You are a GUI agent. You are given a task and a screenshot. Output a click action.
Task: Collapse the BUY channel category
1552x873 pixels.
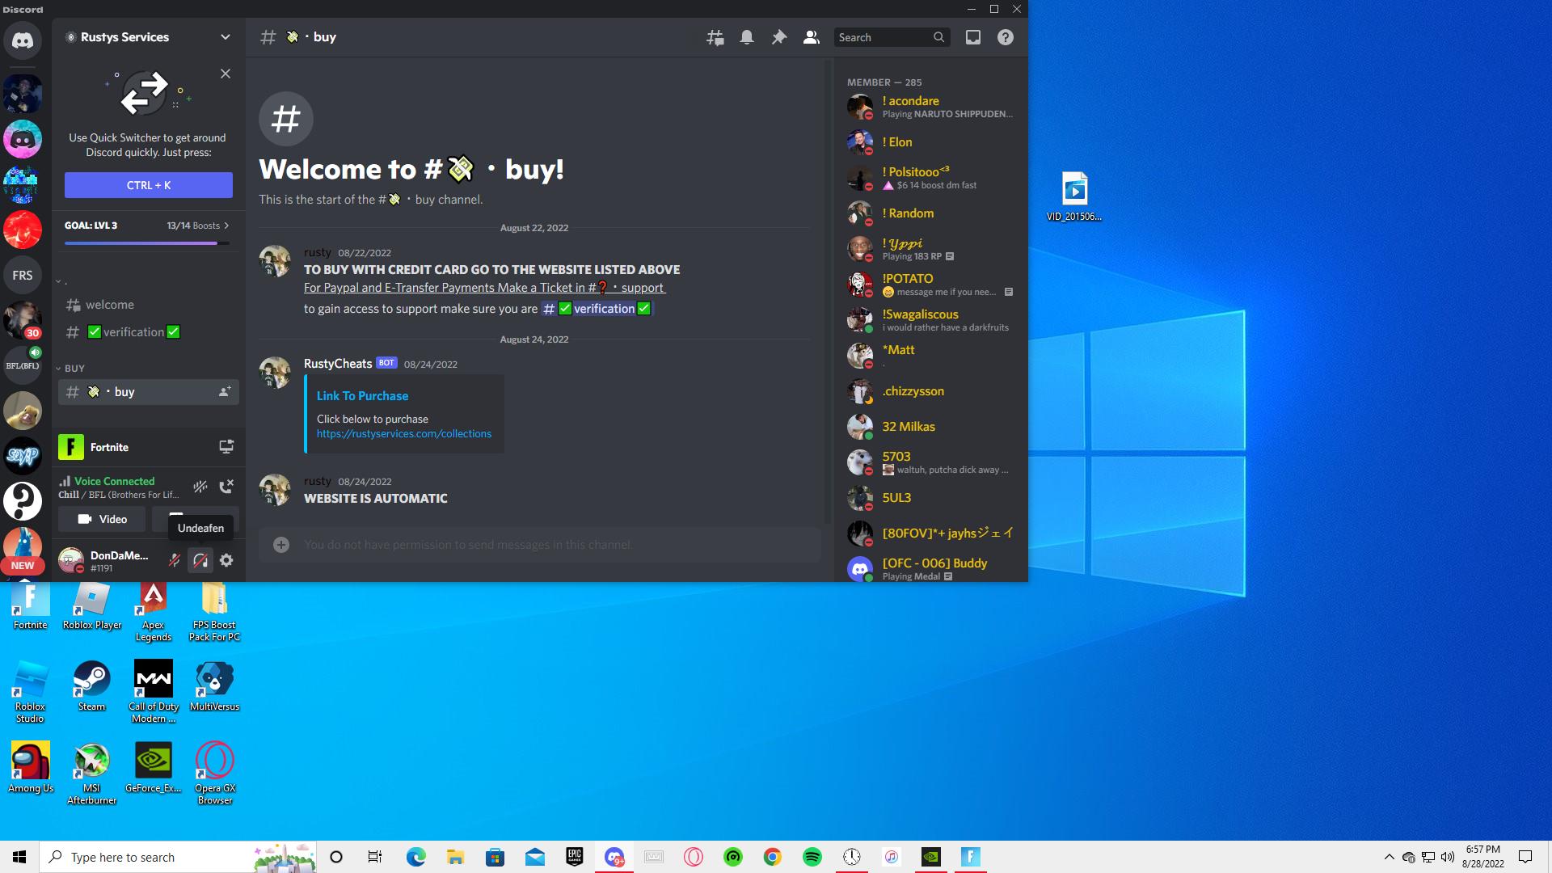74,368
